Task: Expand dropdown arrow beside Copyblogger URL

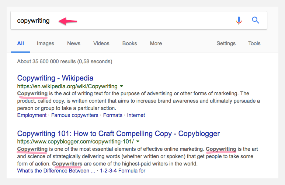Action: pos(138,141)
